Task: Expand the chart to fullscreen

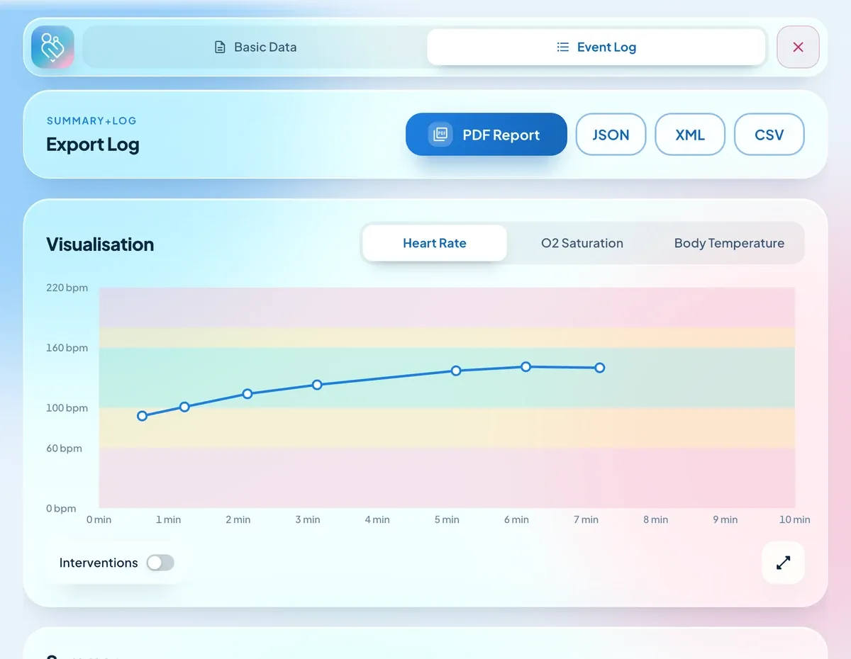Action: (783, 563)
